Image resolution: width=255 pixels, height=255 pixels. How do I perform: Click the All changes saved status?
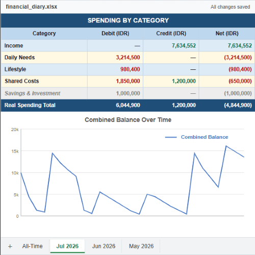[x=230, y=7]
